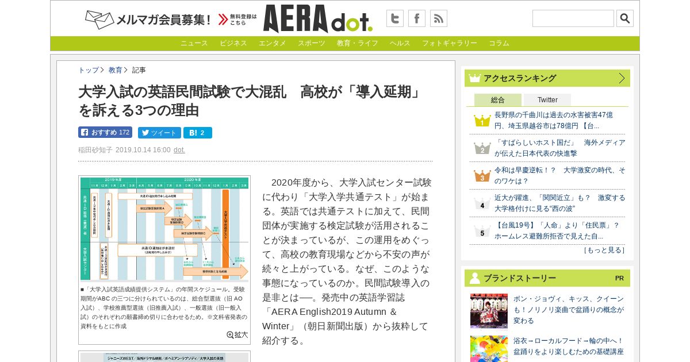Click the dot. source link by date
This screenshot has height=362, width=690.
tap(179, 150)
